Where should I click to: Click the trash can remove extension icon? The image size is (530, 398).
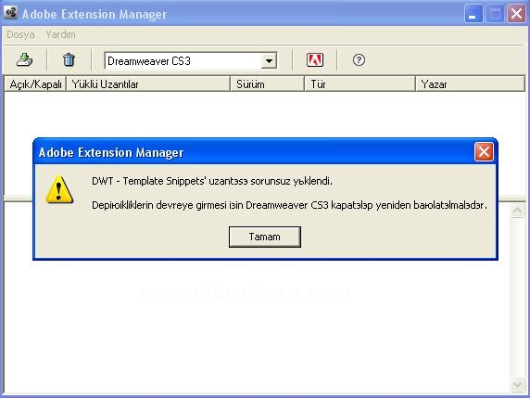pos(69,60)
